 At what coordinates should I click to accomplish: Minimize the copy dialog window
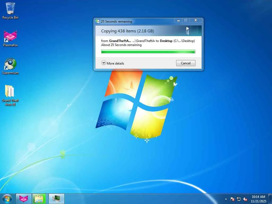[x=178, y=20]
